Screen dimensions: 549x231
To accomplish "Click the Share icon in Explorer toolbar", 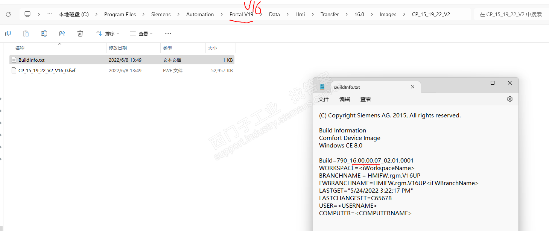I will point(62,33).
